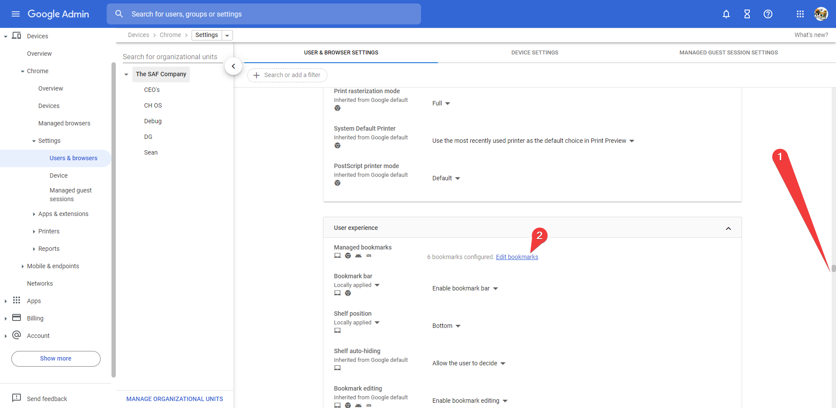Screen dimensions: 836x408
Task: Select Users & browsers in sidebar
Action: pos(56,158)
